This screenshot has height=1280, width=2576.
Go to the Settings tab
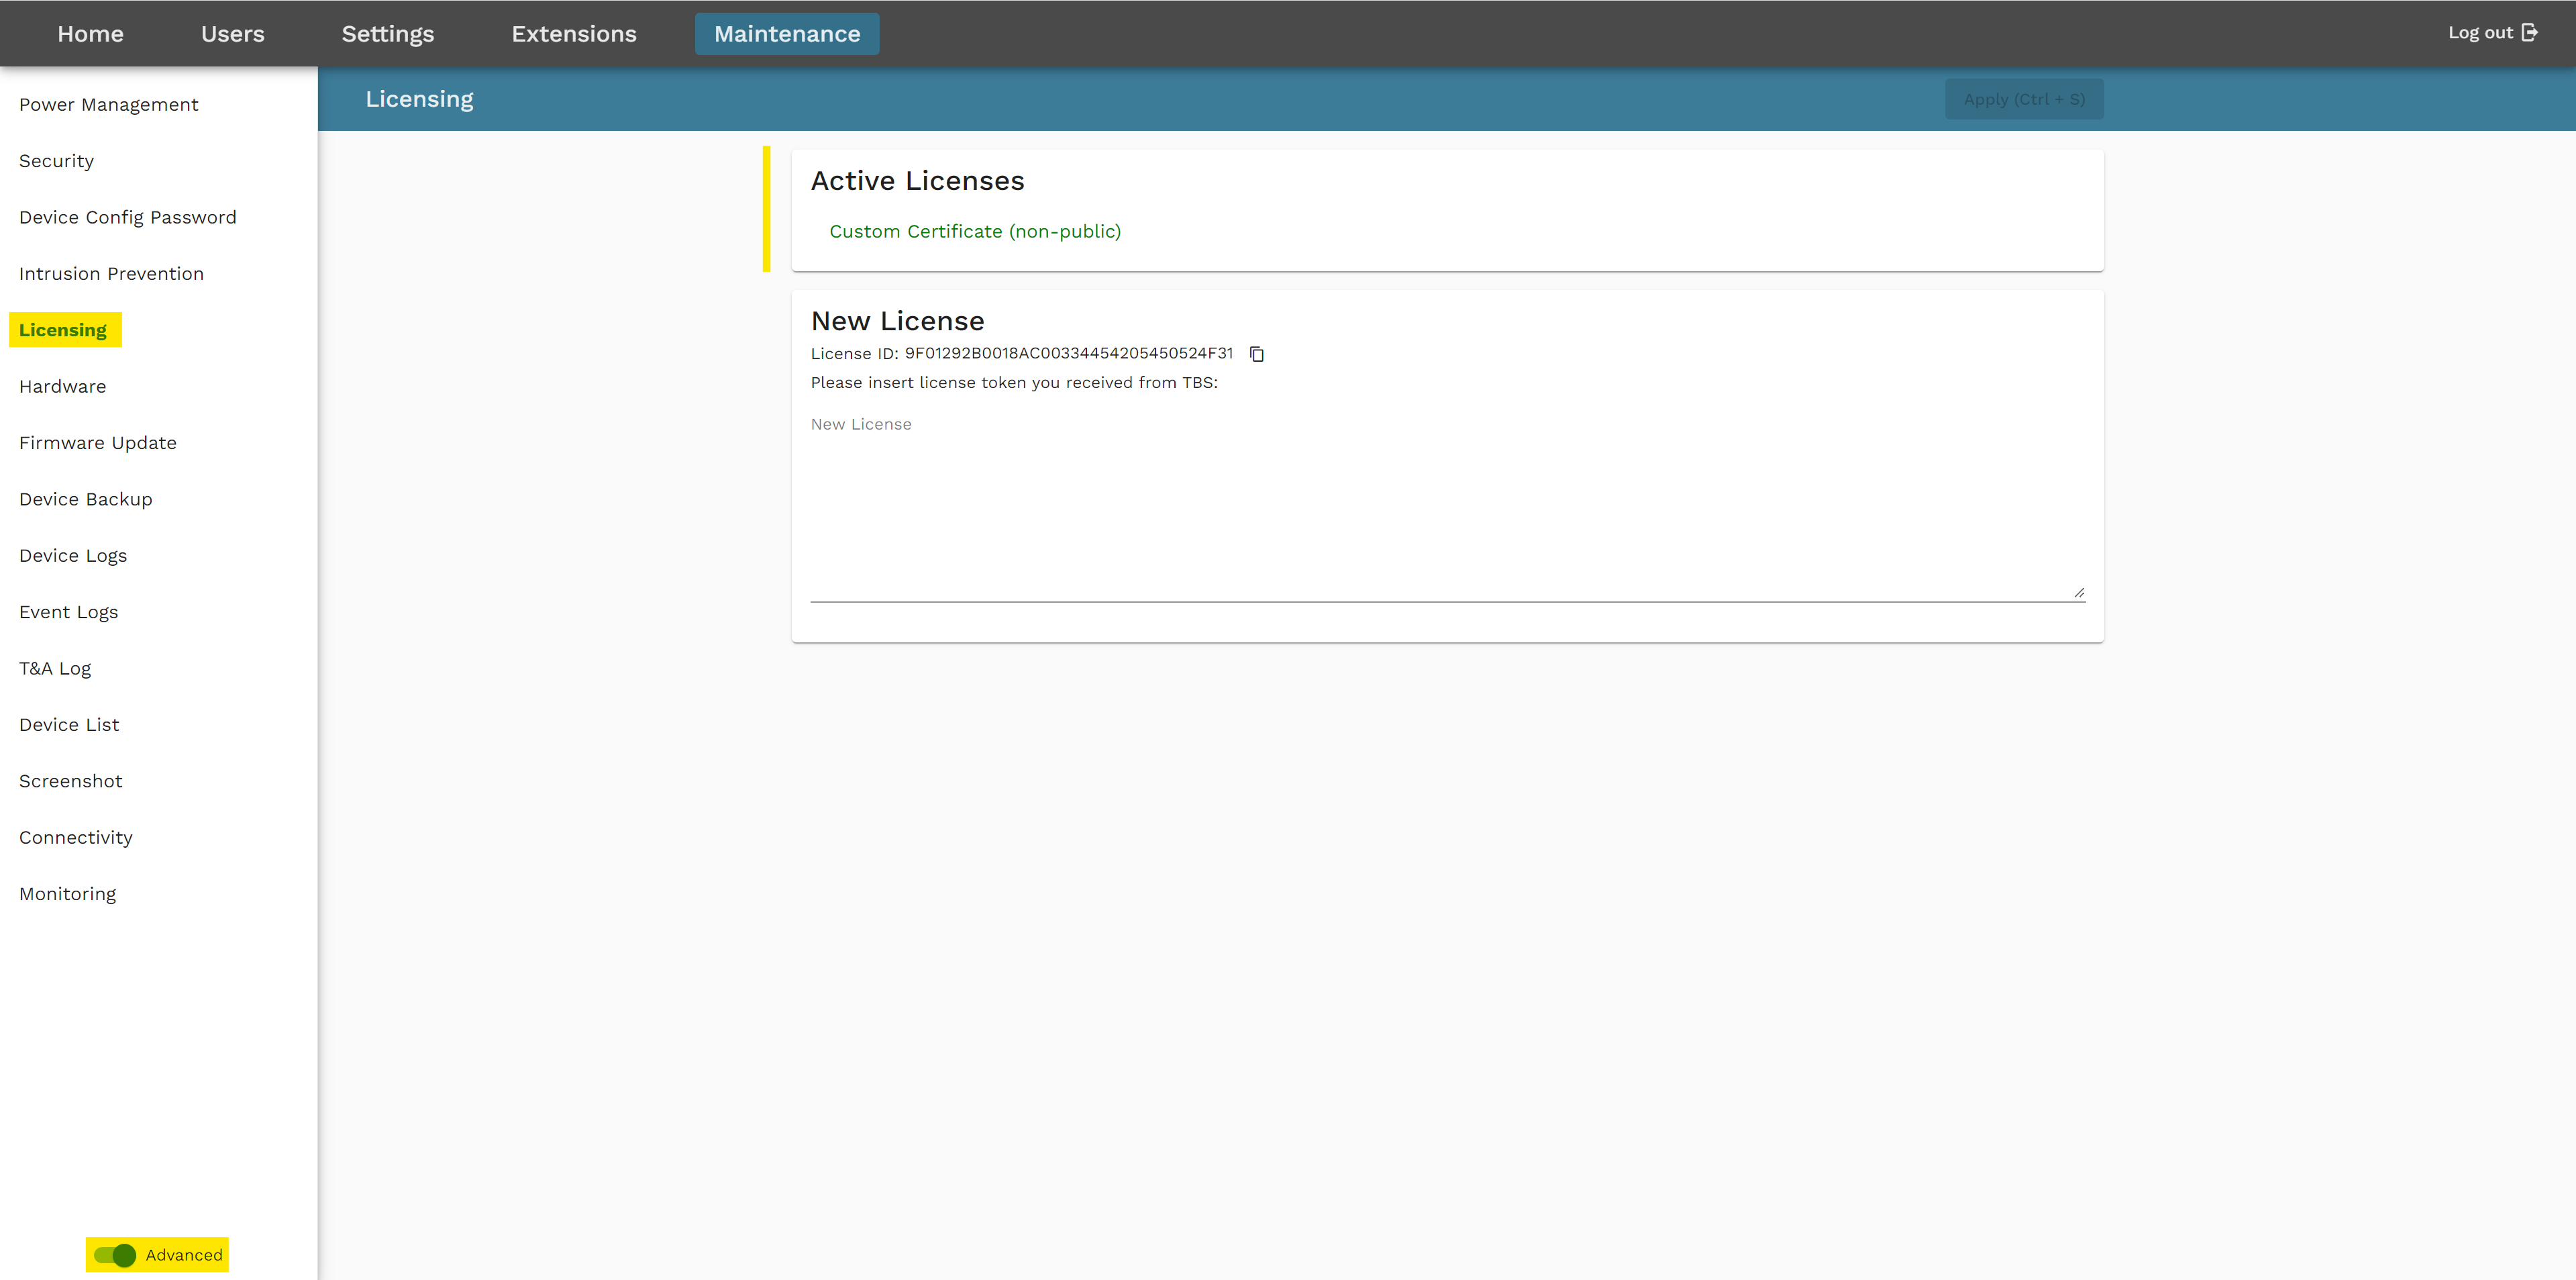(x=388, y=34)
